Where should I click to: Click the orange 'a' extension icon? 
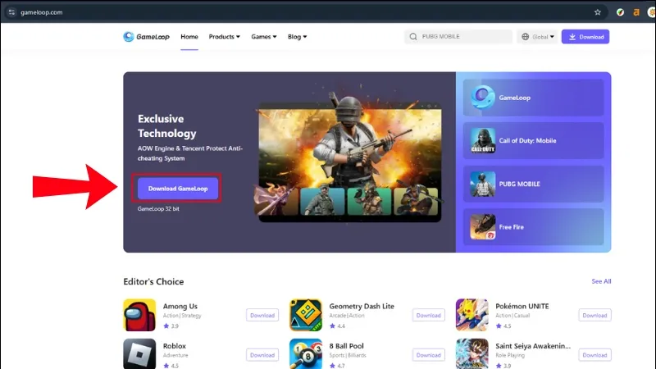coord(636,12)
